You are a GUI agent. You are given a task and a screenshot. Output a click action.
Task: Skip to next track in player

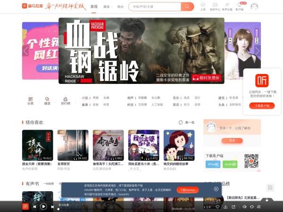[53, 206]
